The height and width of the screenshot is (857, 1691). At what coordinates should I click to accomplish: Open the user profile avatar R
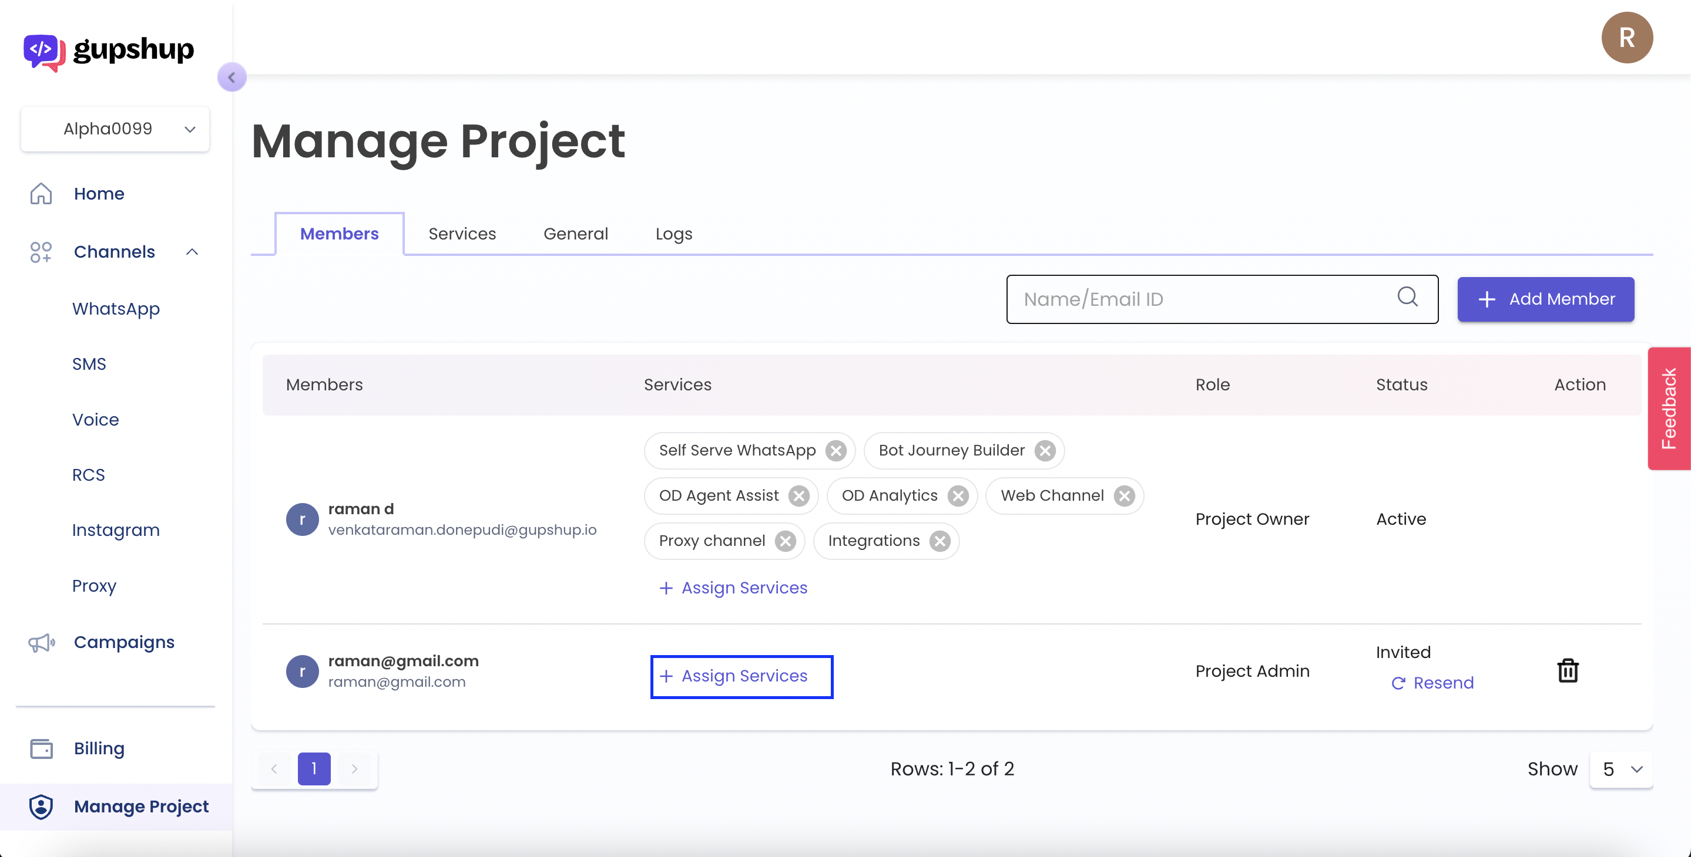[x=1626, y=38]
